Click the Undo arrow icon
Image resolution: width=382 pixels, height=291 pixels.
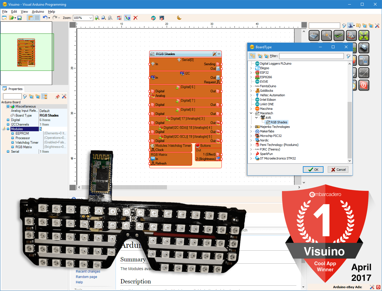(45, 17)
